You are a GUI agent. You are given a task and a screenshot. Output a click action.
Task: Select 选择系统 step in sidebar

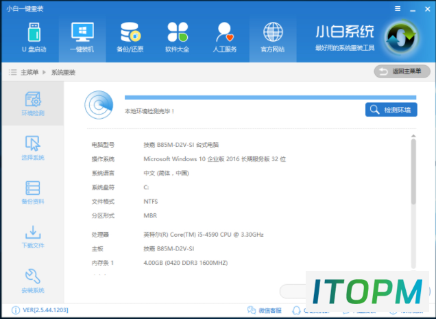point(33,147)
